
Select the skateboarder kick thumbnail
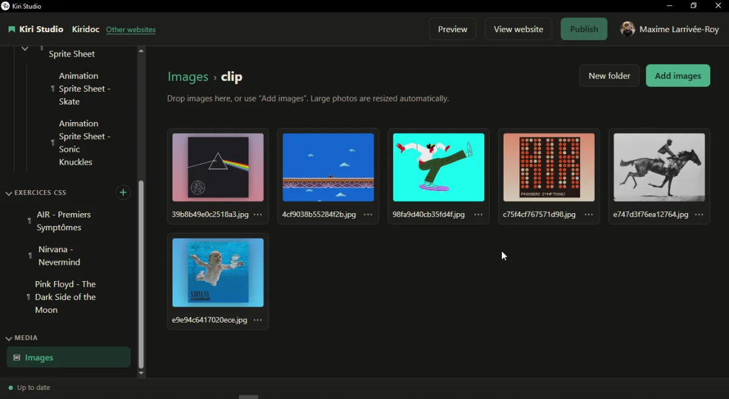(439, 168)
